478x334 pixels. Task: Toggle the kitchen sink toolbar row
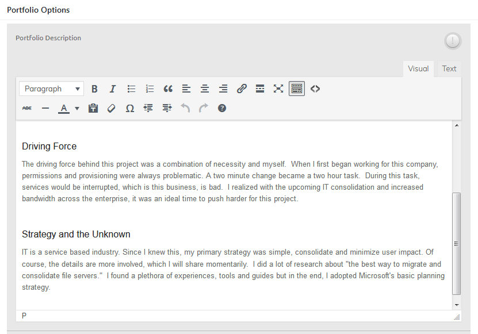pos(297,89)
